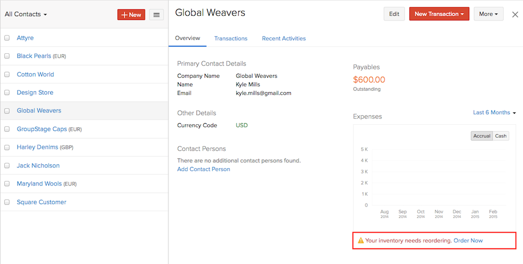Click the red New contact button

[x=131, y=15]
